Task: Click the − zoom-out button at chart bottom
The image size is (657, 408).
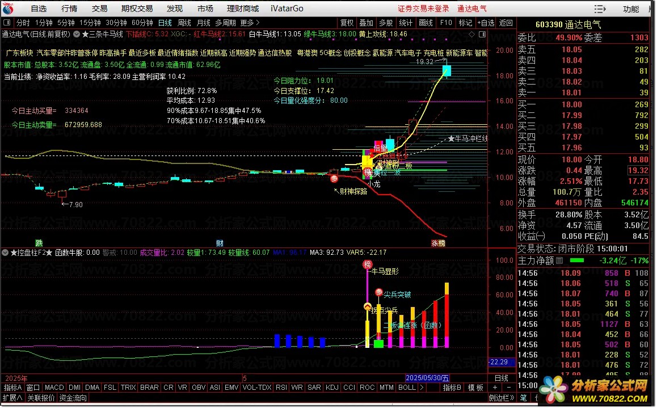Action: 508,388
